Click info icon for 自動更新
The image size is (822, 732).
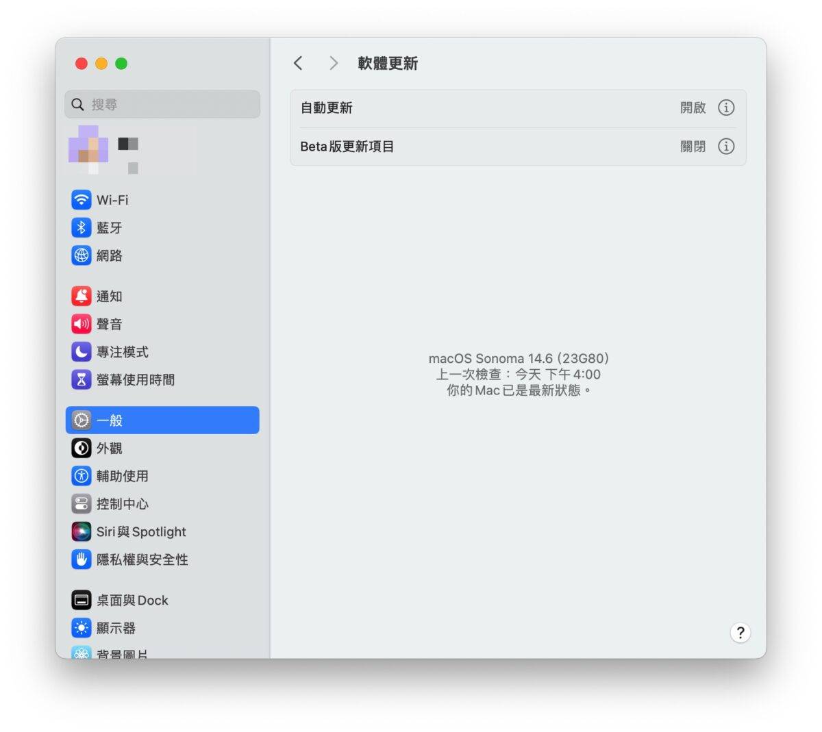click(726, 108)
